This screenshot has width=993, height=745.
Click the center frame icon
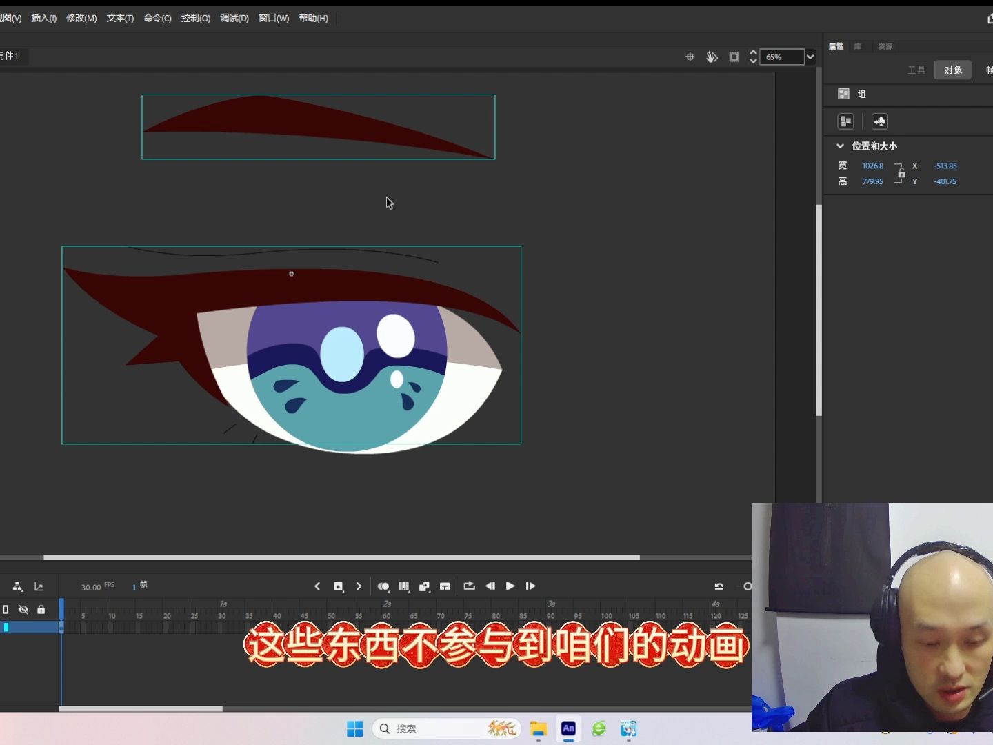[445, 586]
